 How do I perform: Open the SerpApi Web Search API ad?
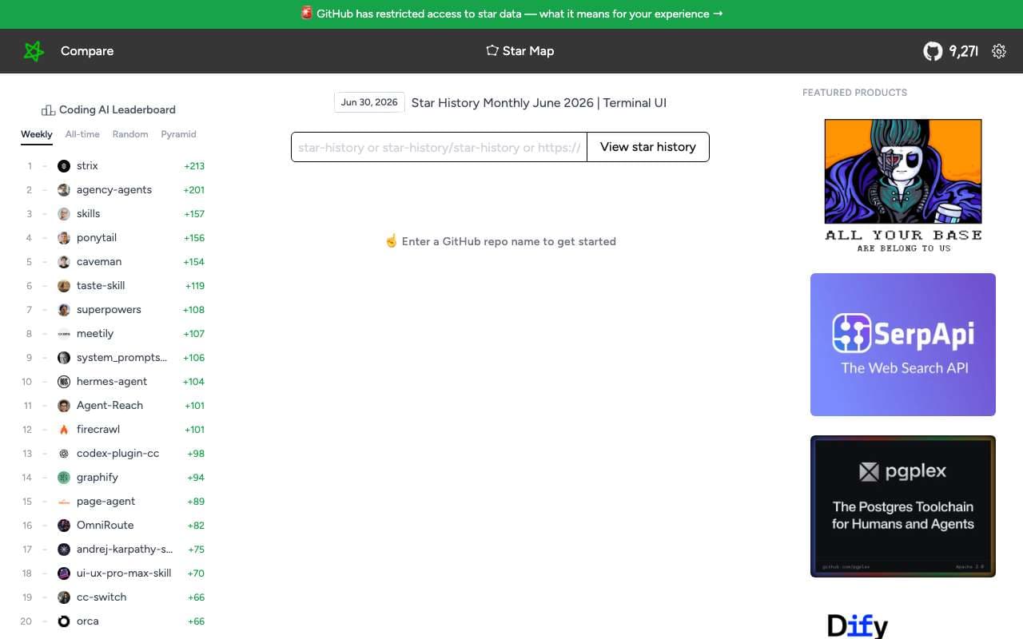(903, 345)
